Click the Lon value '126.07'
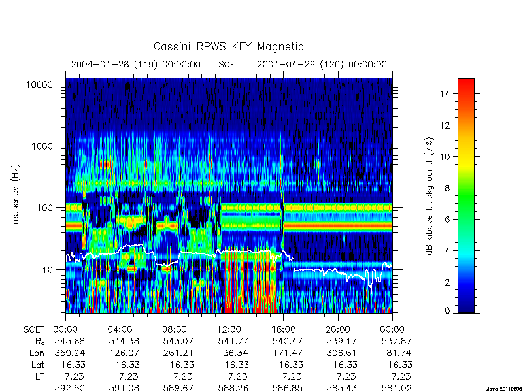The height and width of the screenshot is (392, 523). point(124,353)
